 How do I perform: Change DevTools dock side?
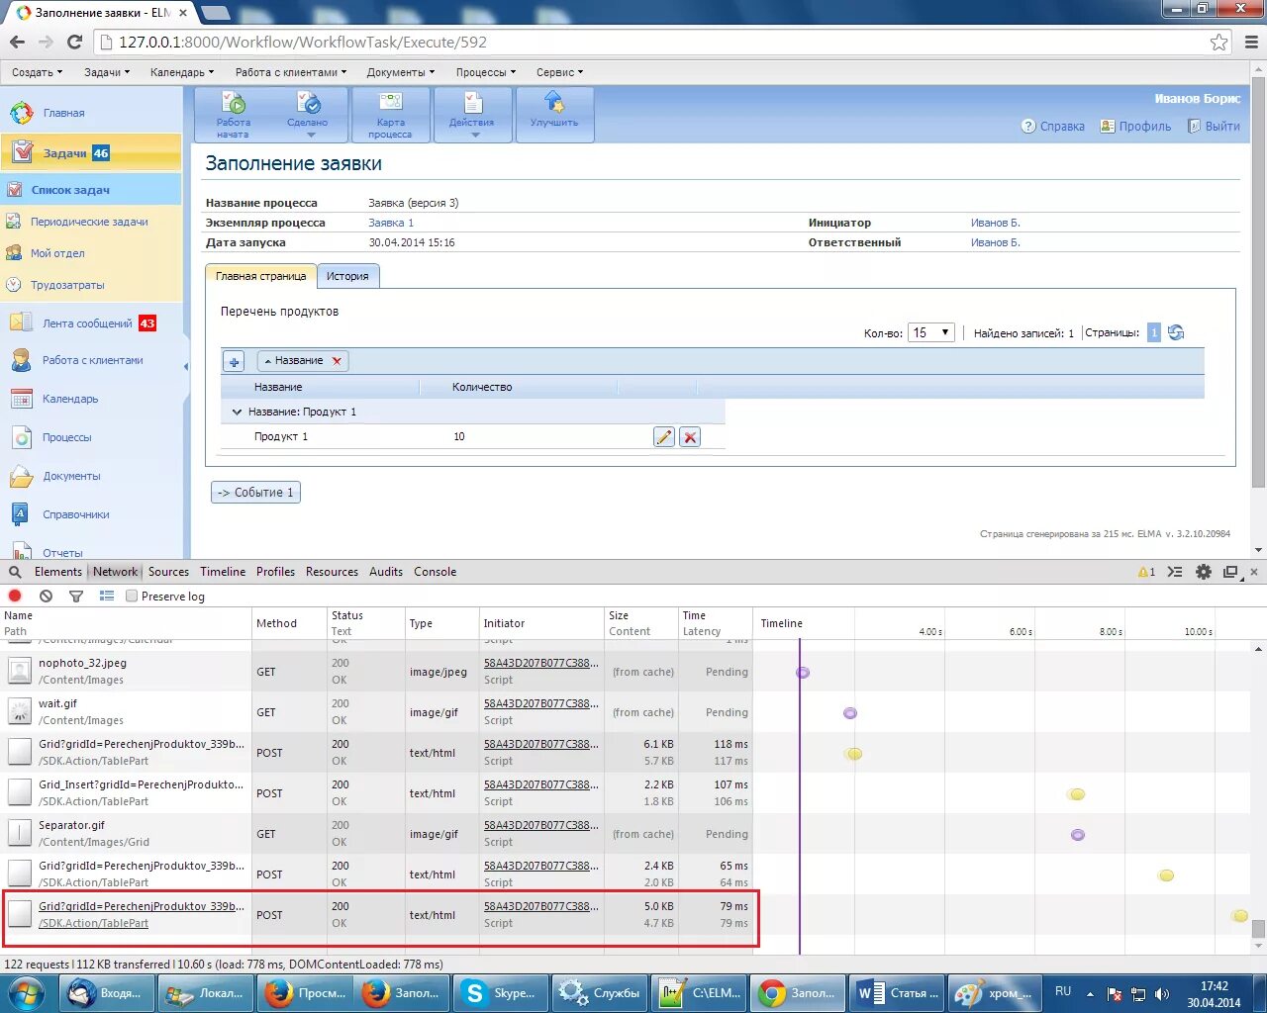pyautogui.click(x=1230, y=572)
